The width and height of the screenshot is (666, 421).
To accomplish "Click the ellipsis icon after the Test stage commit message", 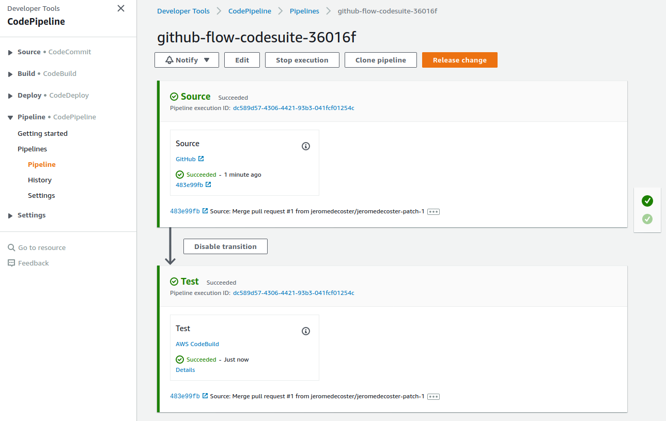I will click(433, 397).
